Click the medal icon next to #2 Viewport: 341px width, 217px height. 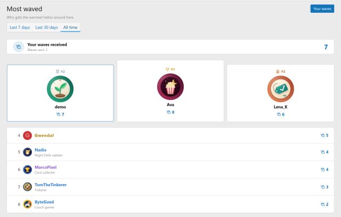pyautogui.click(x=58, y=71)
